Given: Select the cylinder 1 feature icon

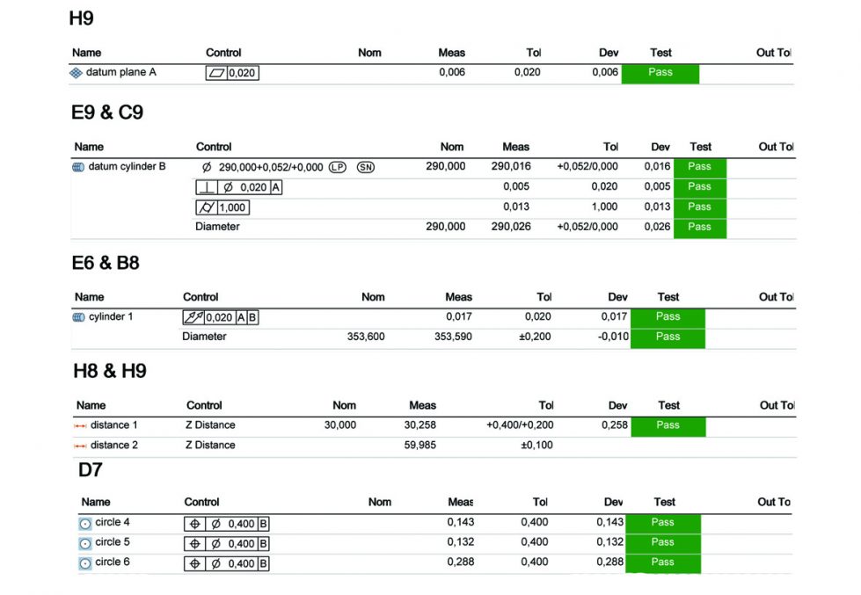Looking at the screenshot, I should (78, 317).
